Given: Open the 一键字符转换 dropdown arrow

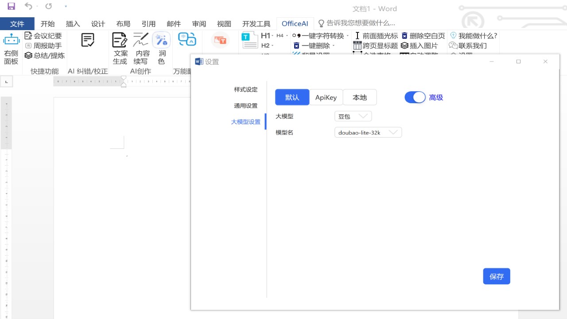Looking at the screenshot, I should point(347,36).
